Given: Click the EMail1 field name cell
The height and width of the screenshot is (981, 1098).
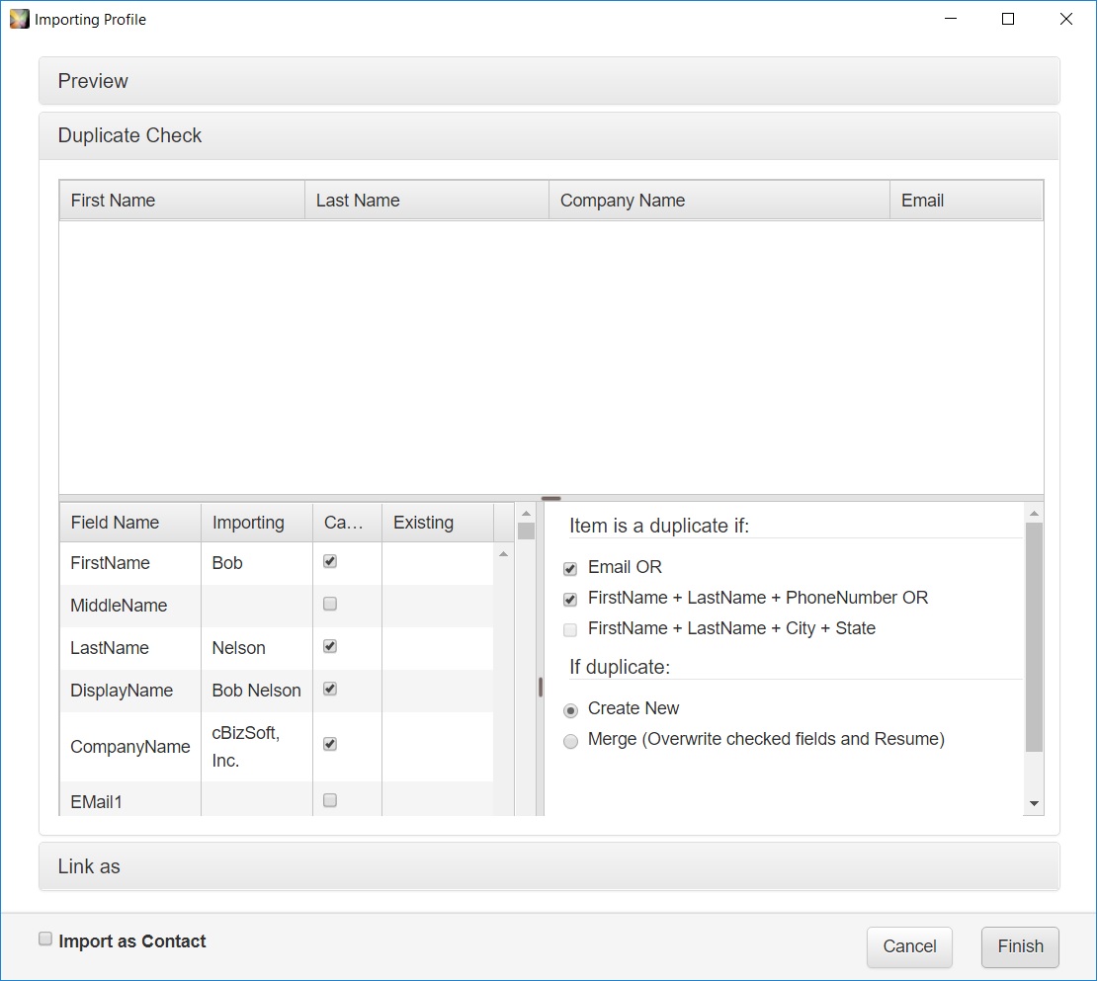Looking at the screenshot, I should point(130,799).
